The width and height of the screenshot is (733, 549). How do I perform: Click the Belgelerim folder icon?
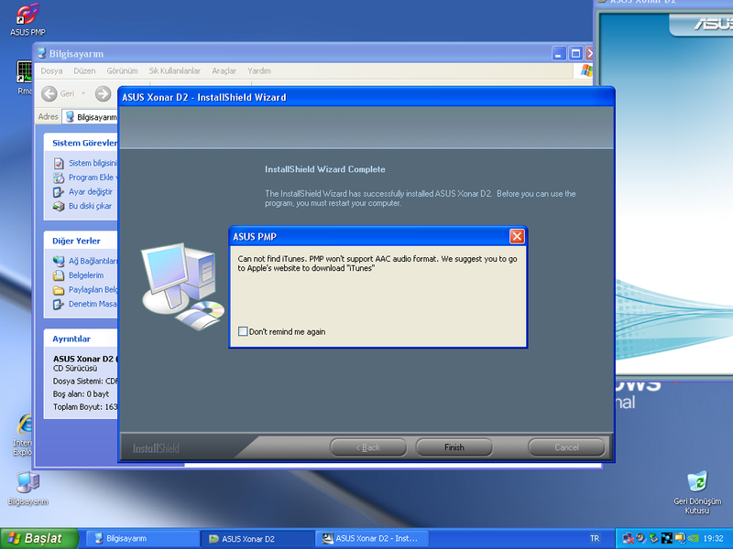coord(59,276)
